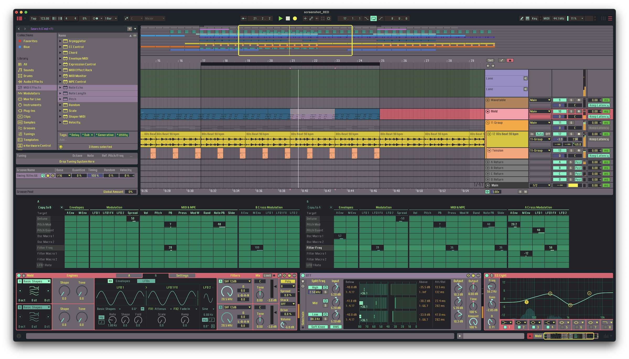
Task: Select the Grooves category in the browser
Action: click(x=29, y=128)
